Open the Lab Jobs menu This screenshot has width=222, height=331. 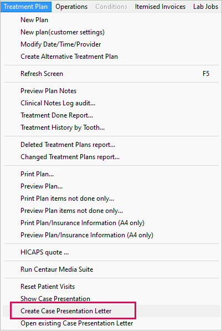point(205,7)
